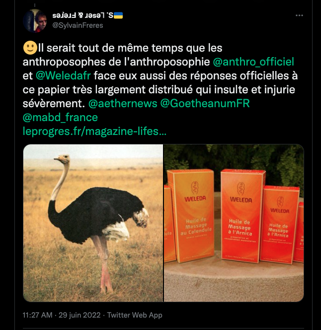This screenshot has height=330, width=321.
Task: Open the @anthro_officiel mention
Action: tap(253, 62)
